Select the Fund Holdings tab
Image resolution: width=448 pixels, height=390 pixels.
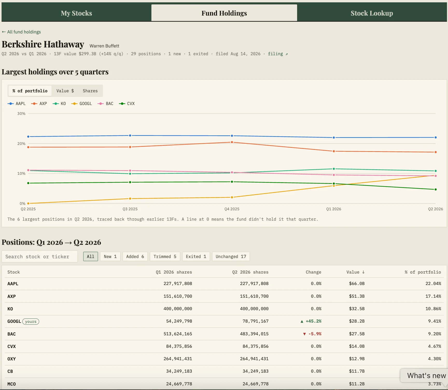coord(224,13)
